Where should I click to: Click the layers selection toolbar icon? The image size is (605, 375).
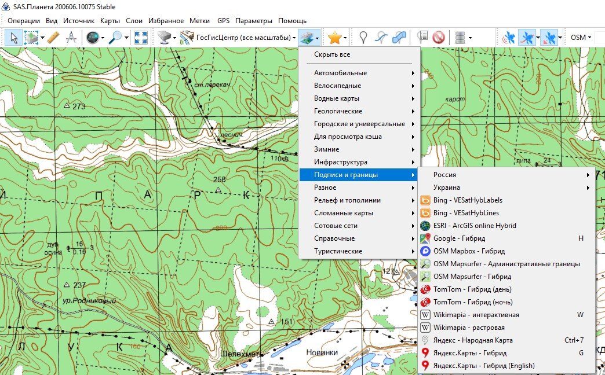(307, 38)
